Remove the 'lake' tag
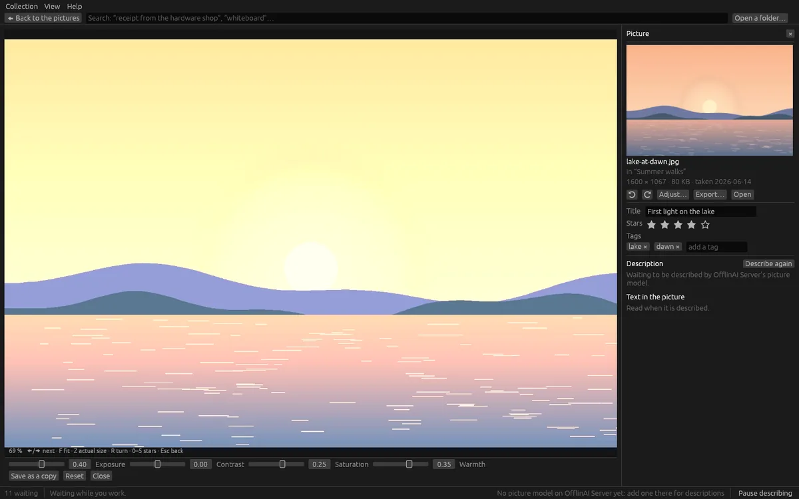This screenshot has height=499, width=799. pyautogui.click(x=645, y=247)
